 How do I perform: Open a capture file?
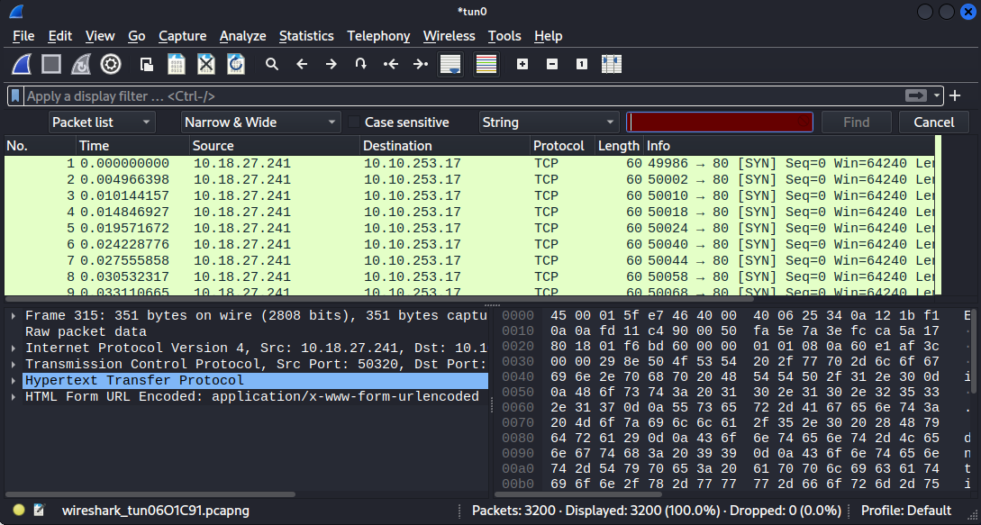(x=147, y=64)
